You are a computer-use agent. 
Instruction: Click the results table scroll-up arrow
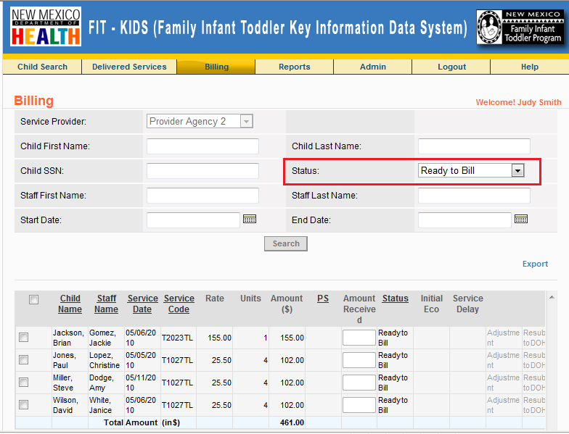552,297
